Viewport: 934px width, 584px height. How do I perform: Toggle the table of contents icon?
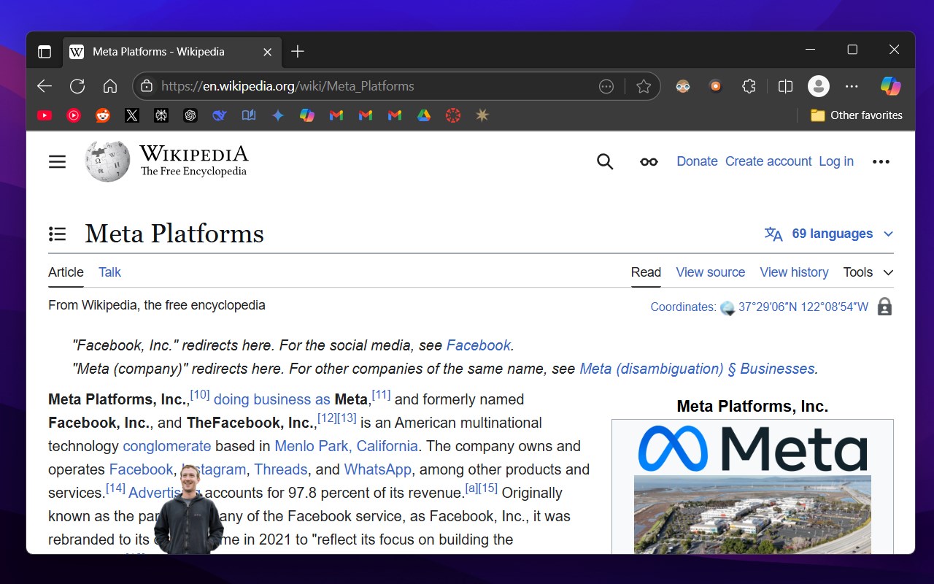(x=57, y=234)
